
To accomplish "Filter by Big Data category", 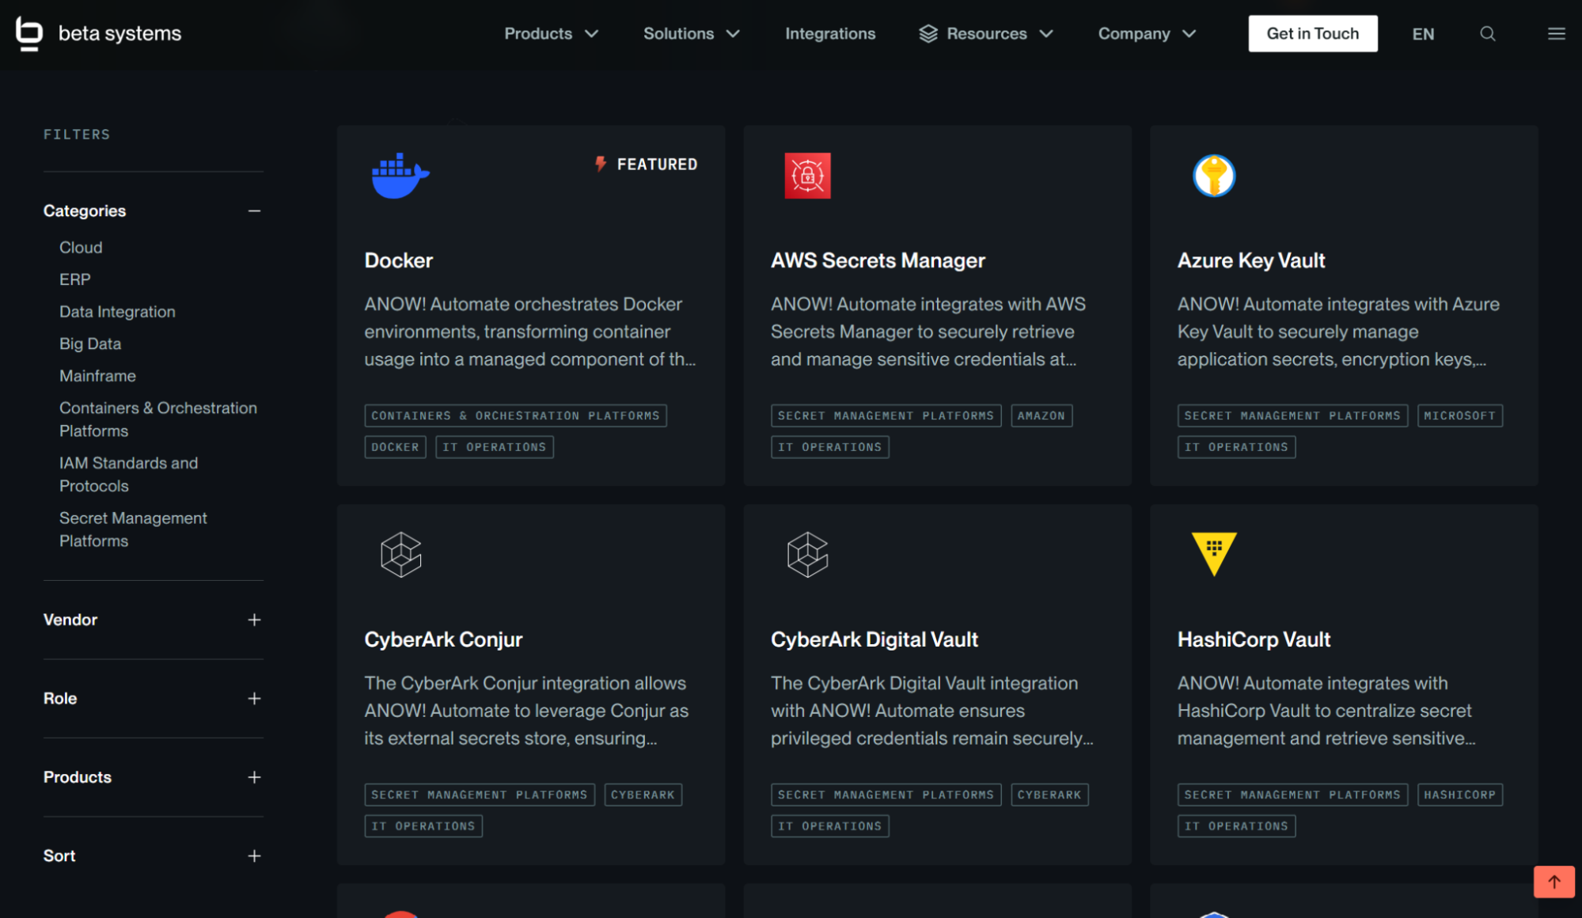I will tap(90, 343).
